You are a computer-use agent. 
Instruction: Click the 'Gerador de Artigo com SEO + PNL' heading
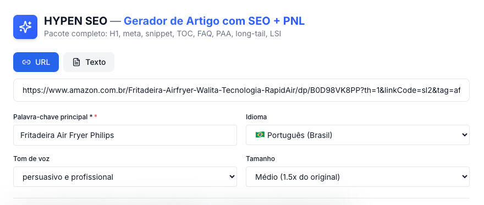[x=214, y=21]
